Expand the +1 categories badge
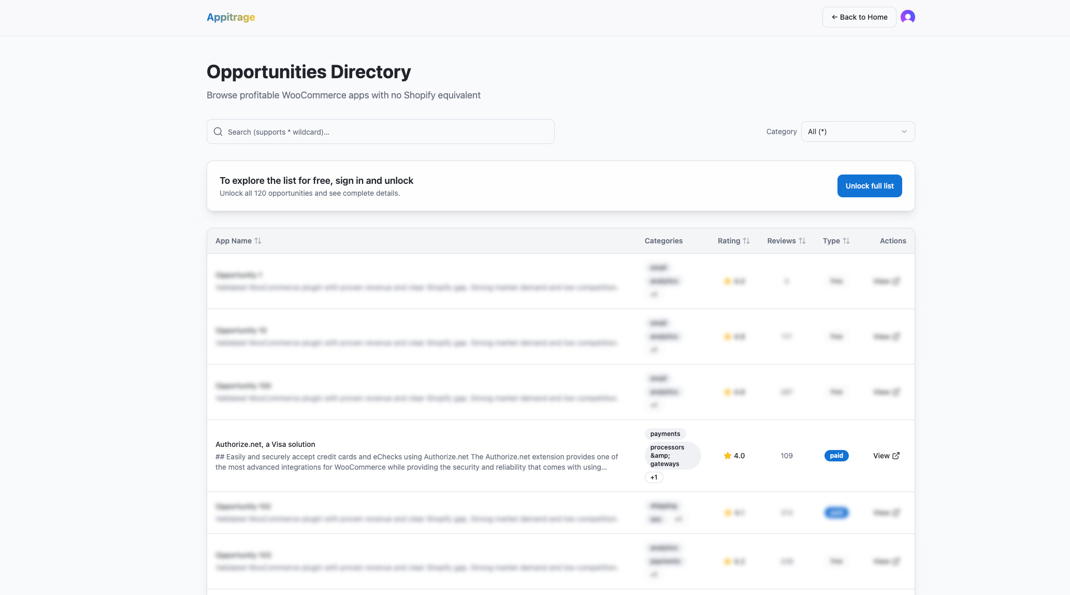This screenshot has width=1070, height=595. (x=654, y=477)
